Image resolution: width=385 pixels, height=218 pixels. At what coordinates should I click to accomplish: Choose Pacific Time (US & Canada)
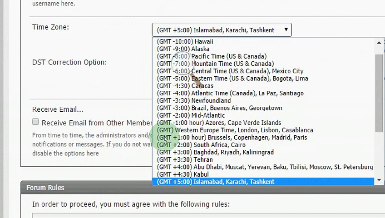(x=212, y=56)
